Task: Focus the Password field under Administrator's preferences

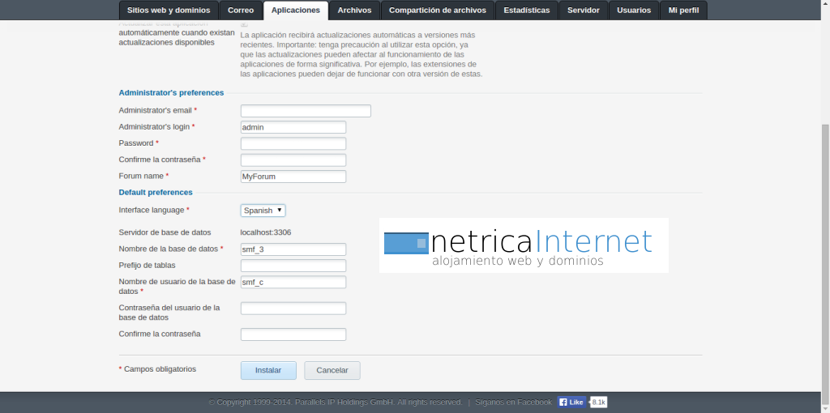Action: [293, 144]
